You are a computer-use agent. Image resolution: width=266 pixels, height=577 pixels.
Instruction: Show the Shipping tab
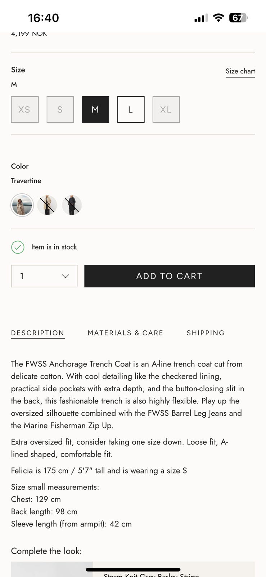pos(206,333)
